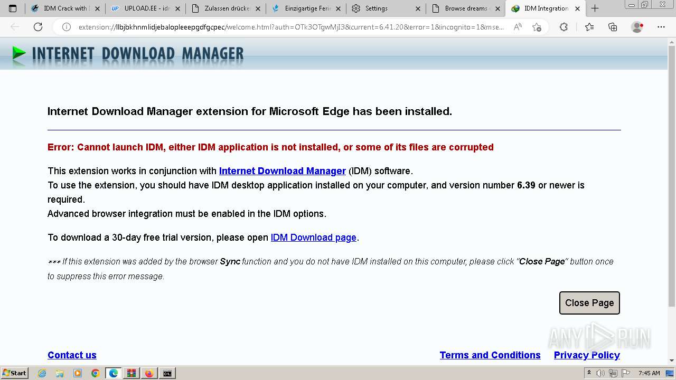The height and width of the screenshot is (380, 676).
Task: Open Windows Media Player from taskbar
Action: [78, 373]
